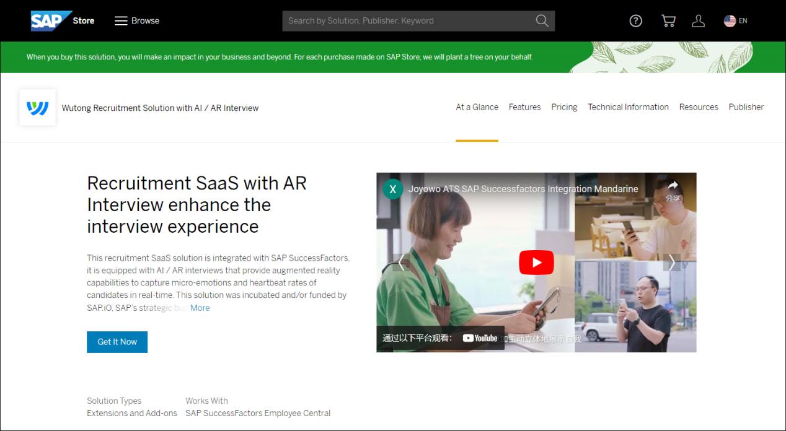The height and width of the screenshot is (431, 786).
Task: Click the Recruitment SaaS headline
Action: click(197, 204)
